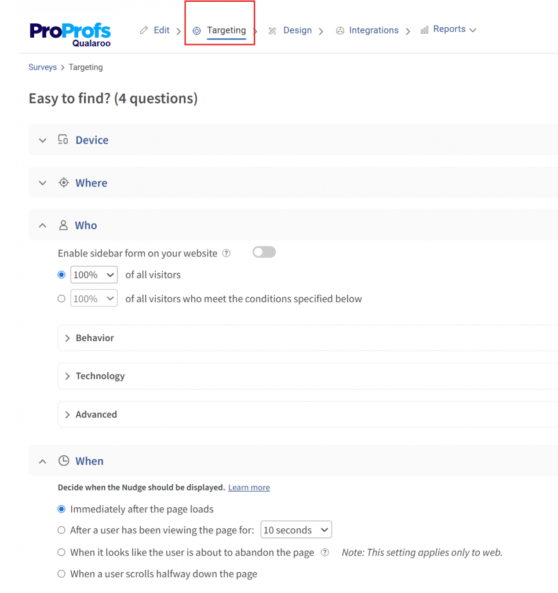Choose to show nudge when user scrolls halfway
This screenshot has height=593, width=558.
tap(61, 573)
